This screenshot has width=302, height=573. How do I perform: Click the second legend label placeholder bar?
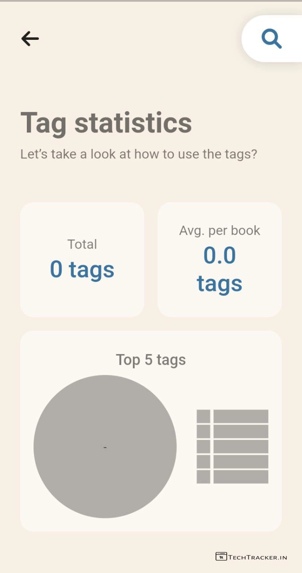coord(241,432)
